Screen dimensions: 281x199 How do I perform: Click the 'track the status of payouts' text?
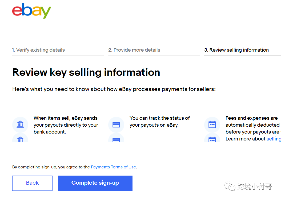coord(159,122)
